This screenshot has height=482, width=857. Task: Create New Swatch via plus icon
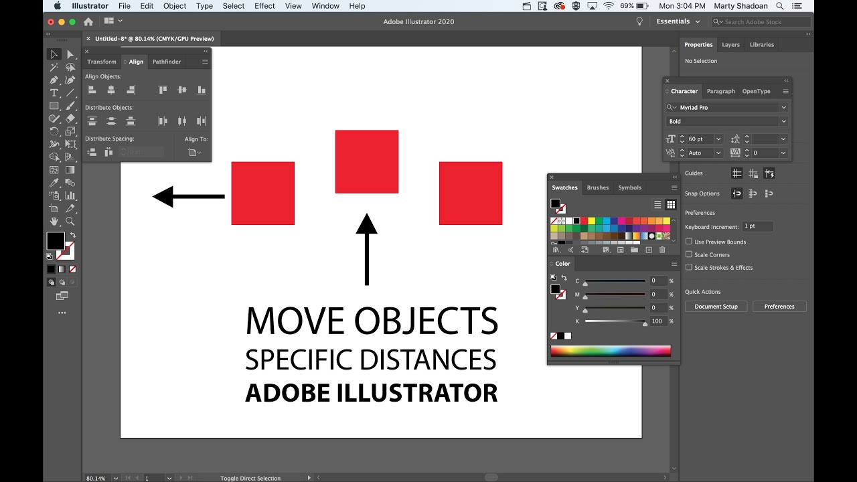(648, 250)
